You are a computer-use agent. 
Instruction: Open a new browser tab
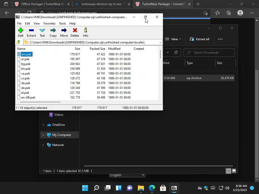coord(198,4)
